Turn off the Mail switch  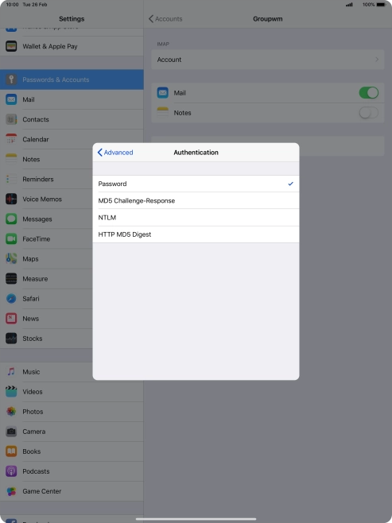[x=369, y=93]
